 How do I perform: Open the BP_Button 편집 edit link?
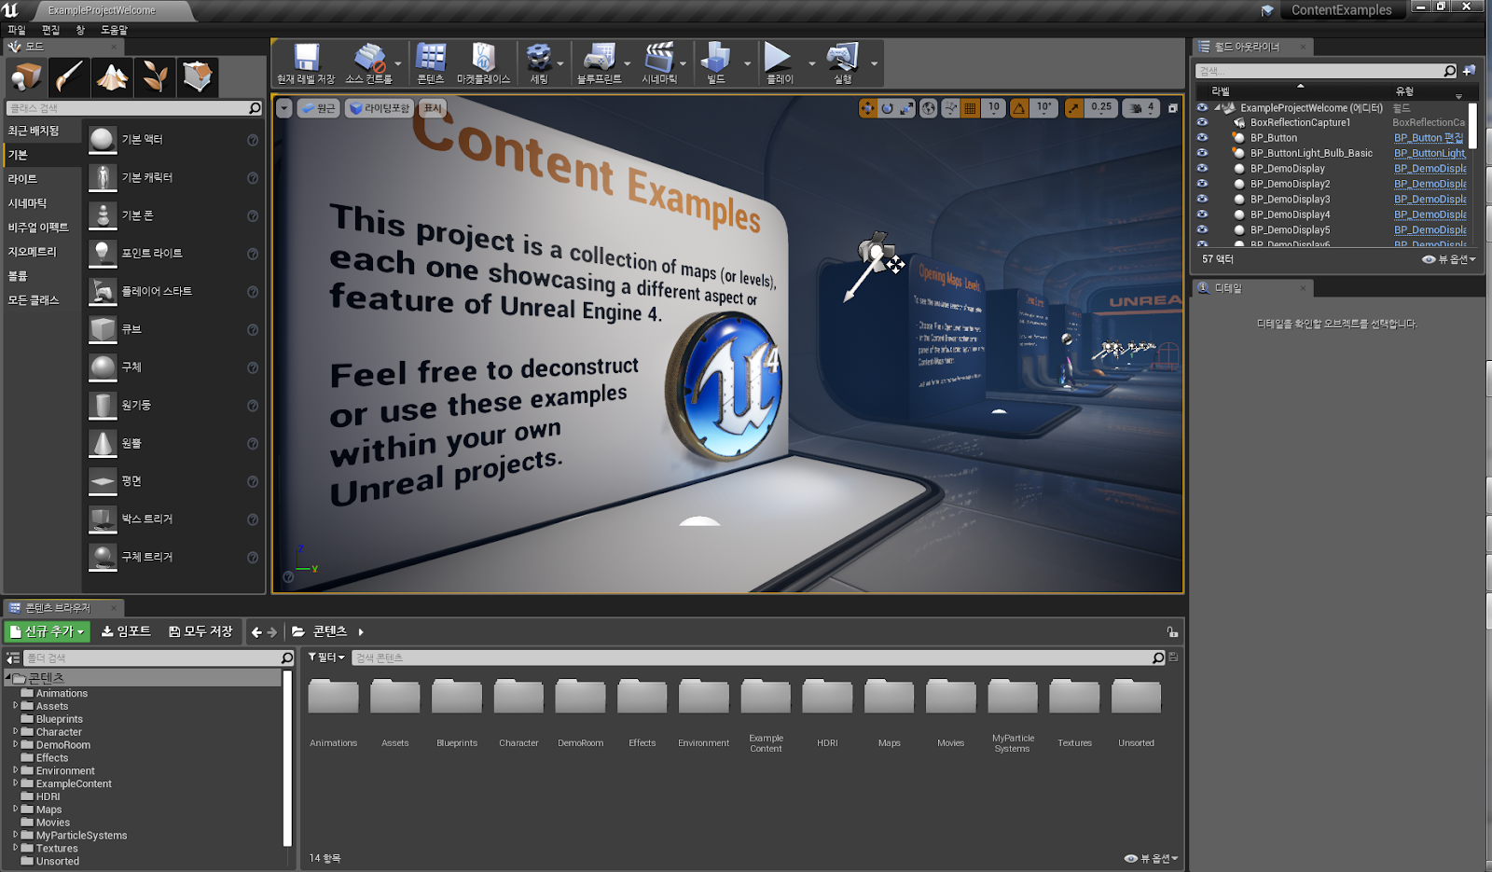[x=1429, y=137]
